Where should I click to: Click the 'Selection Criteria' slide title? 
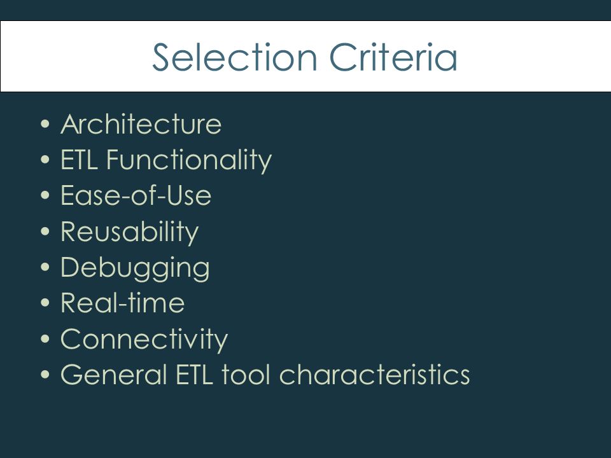305,57
